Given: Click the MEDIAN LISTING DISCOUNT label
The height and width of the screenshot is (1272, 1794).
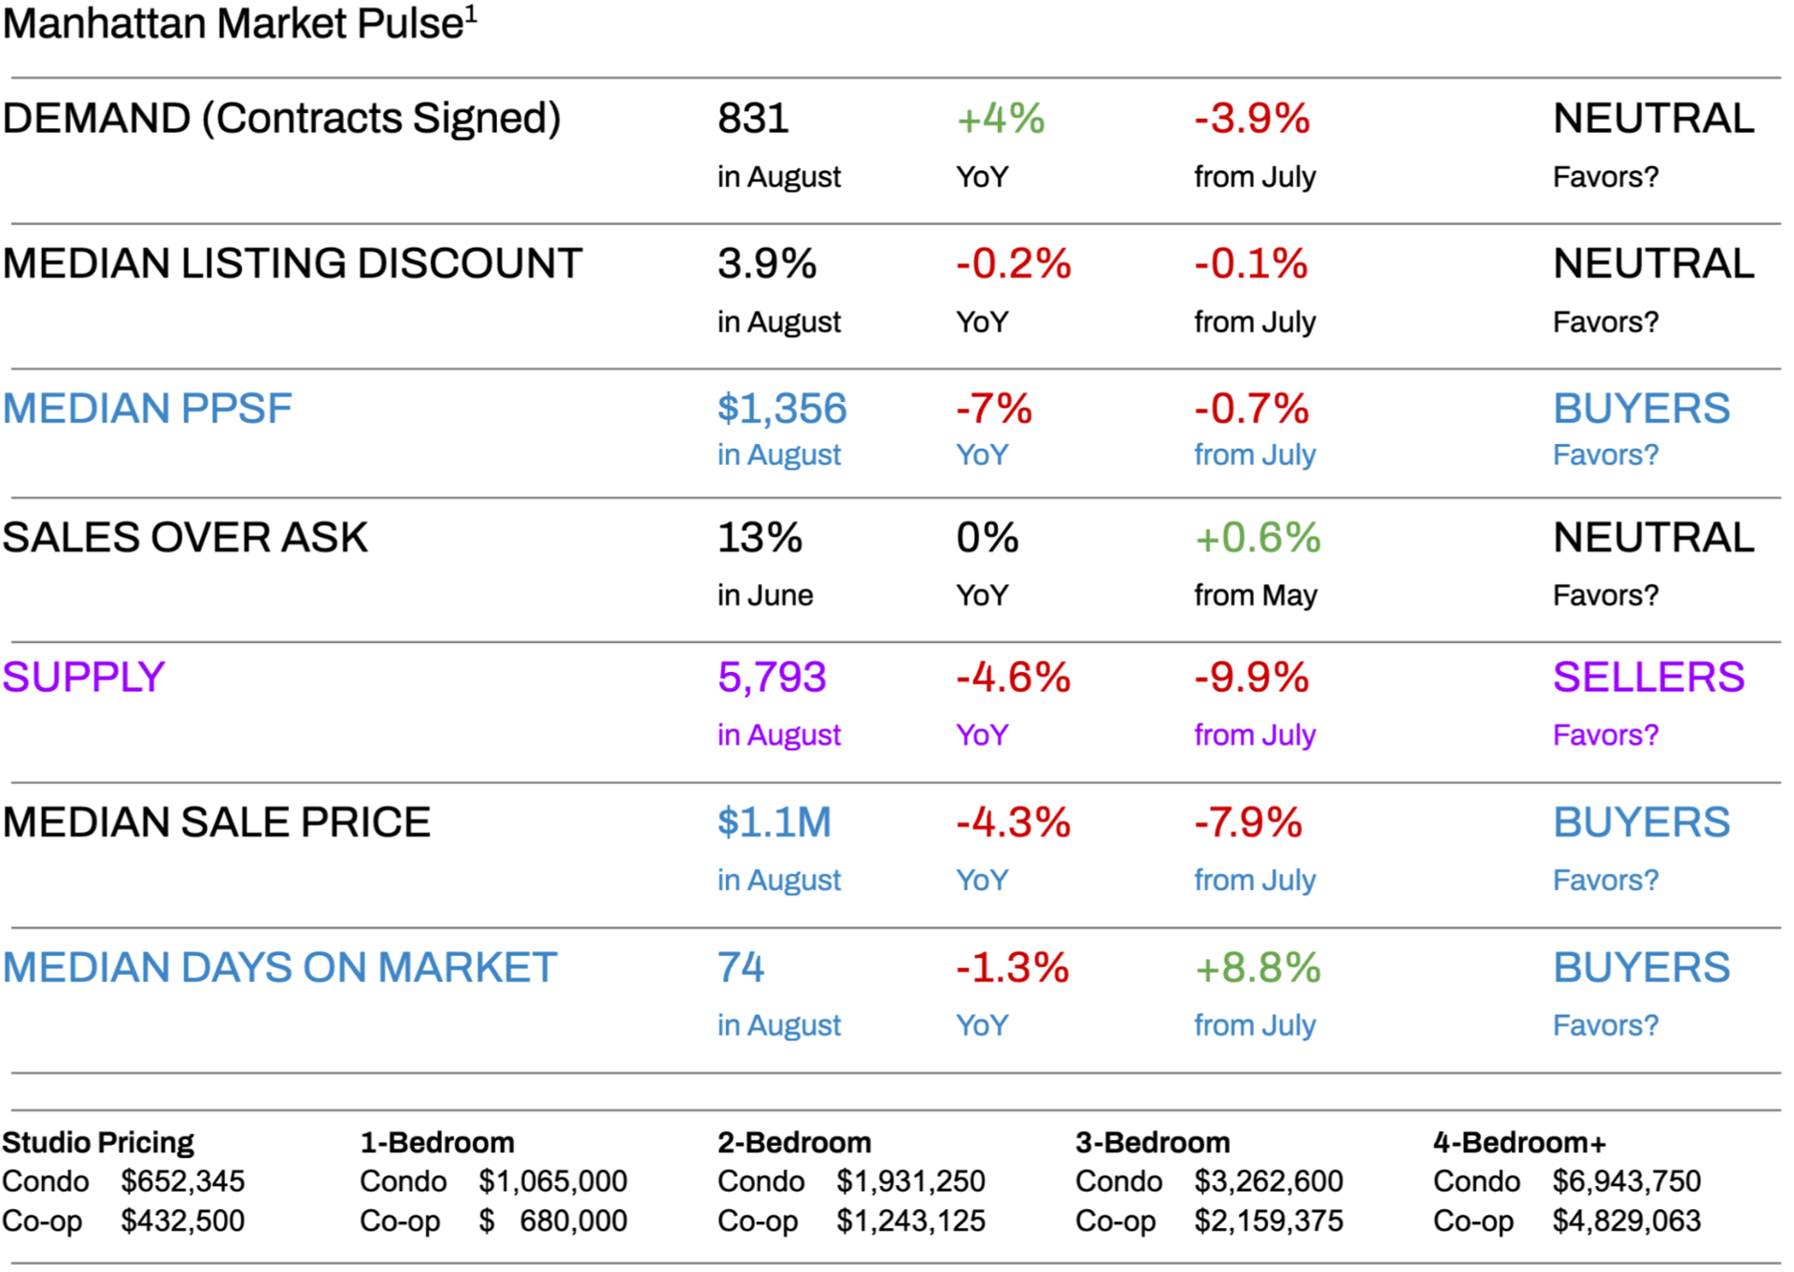Looking at the screenshot, I should 292,264.
